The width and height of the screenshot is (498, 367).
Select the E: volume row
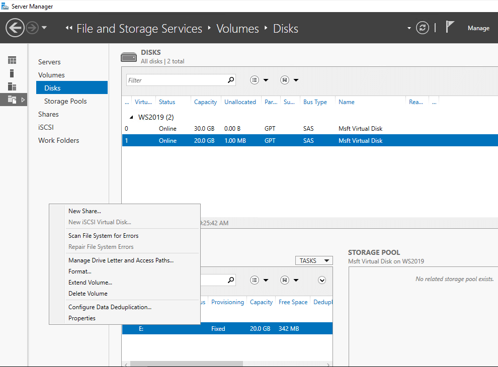tap(227, 329)
